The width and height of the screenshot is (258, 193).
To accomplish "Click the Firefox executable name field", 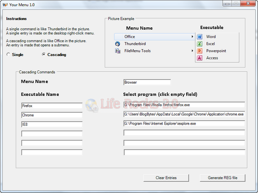I will (52, 106).
